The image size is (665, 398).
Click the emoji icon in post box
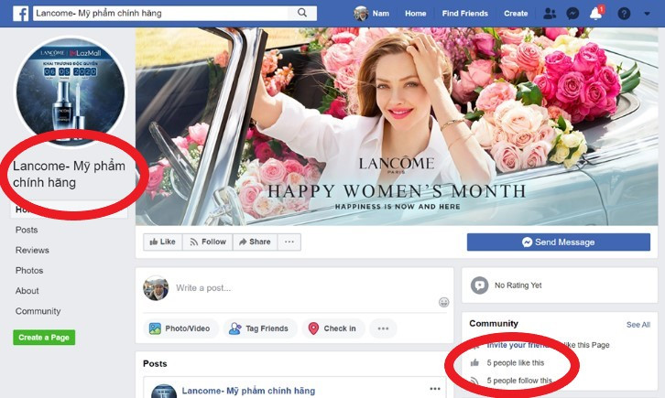[444, 302]
